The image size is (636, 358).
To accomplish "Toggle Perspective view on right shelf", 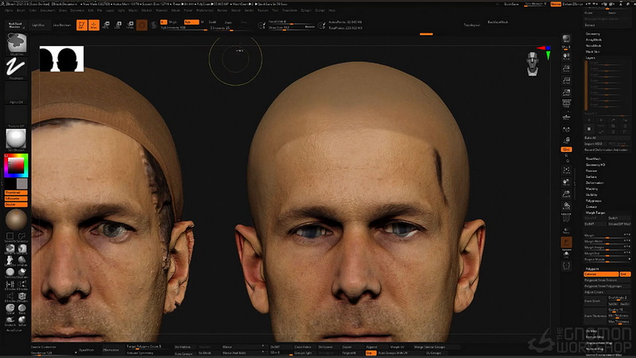I will pyautogui.click(x=566, y=104).
